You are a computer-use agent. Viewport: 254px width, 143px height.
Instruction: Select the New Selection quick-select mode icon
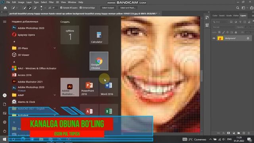coord(24,8)
